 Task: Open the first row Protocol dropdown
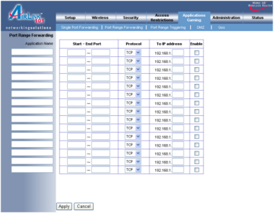coord(133,52)
